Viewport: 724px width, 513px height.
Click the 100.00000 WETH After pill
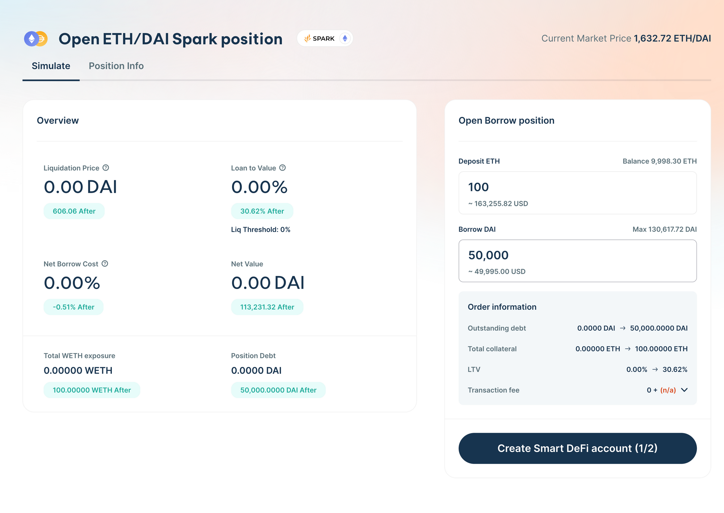(92, 390)
